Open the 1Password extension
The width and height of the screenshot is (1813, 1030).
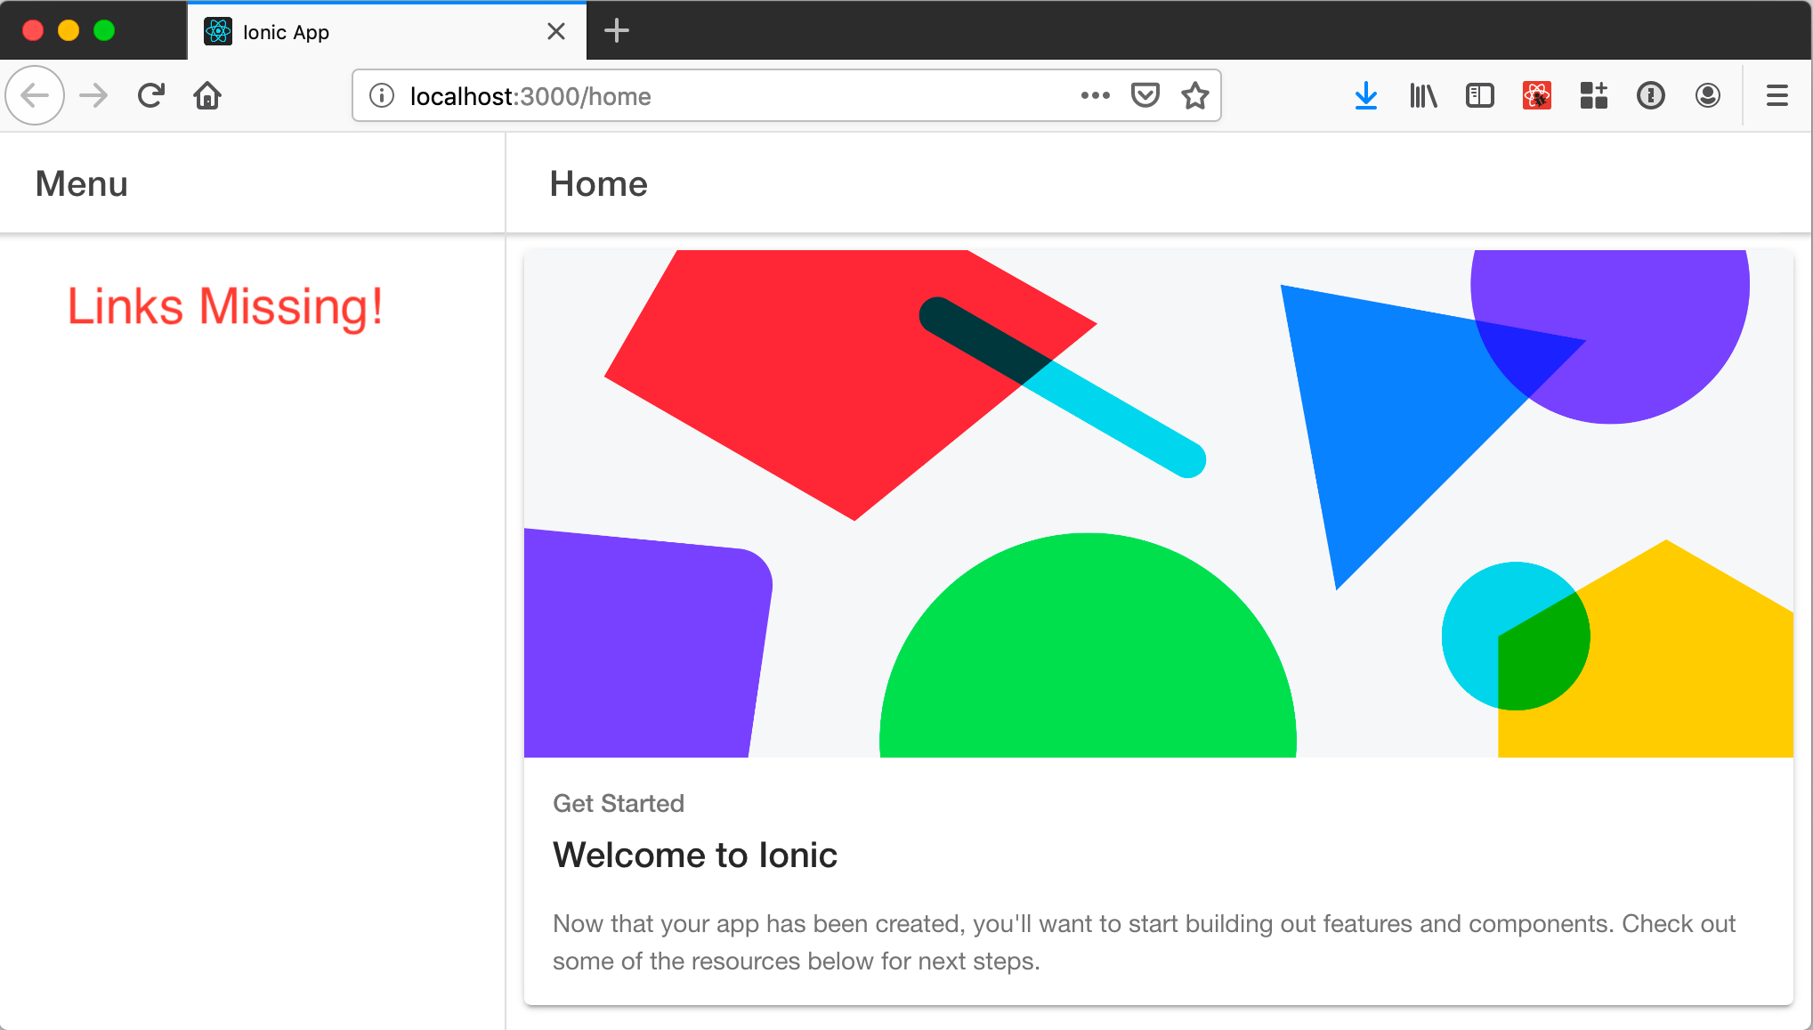pos(1651,95)
